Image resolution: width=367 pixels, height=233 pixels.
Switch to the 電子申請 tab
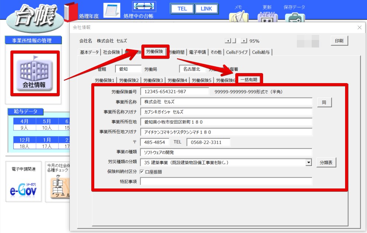(x=197, y=52)
